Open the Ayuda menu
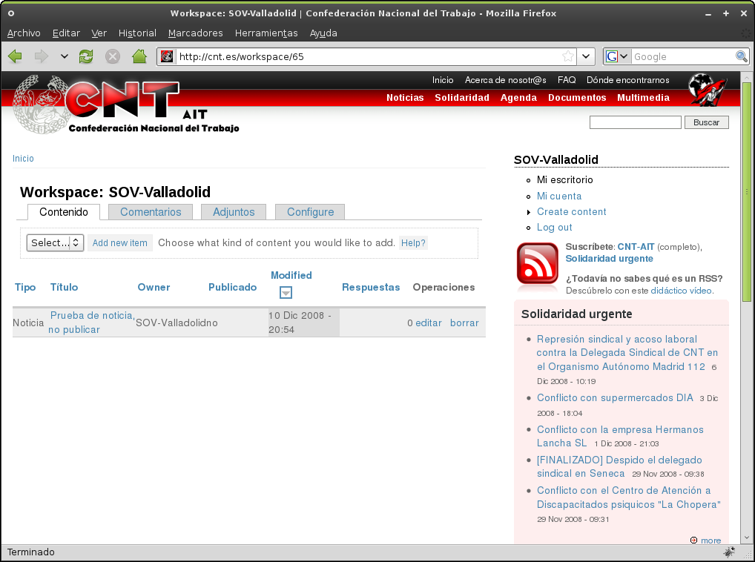755x562 pixels. [323, 33]
